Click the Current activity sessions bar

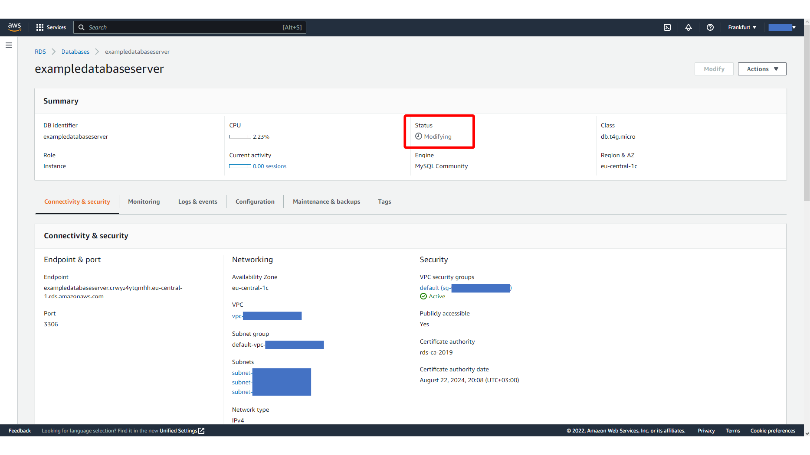tap(240, 166)
